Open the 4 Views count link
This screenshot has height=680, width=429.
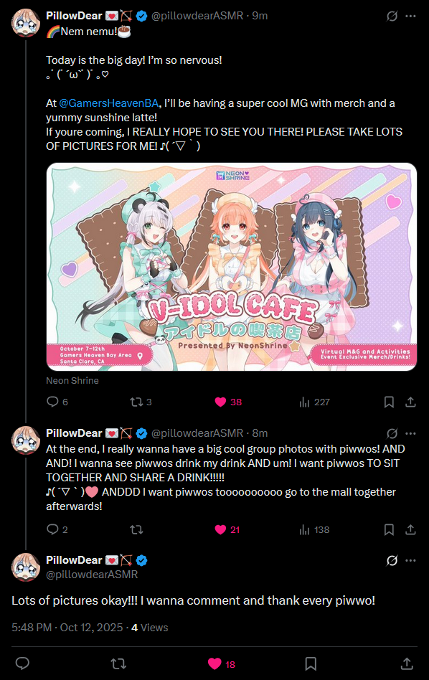[x=150, y=628]
